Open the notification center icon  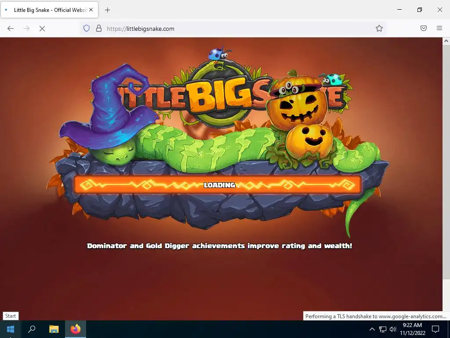tap(435, 329)
